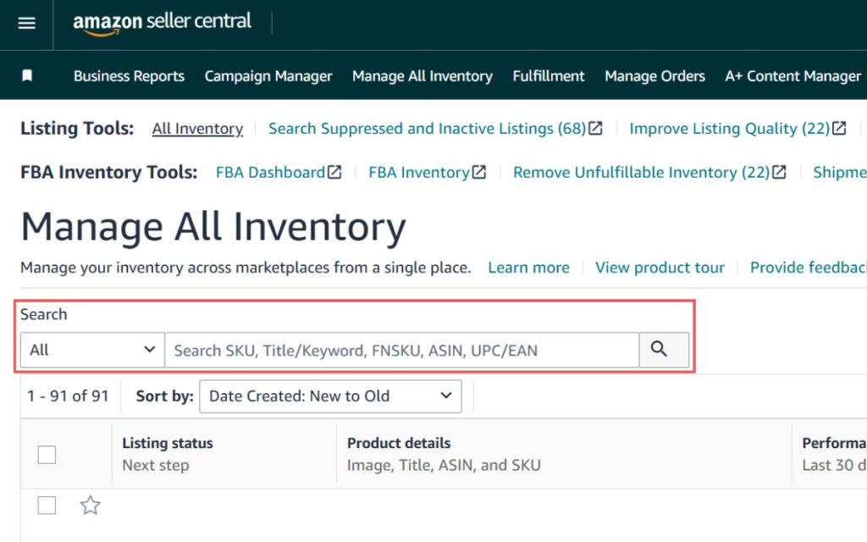Expand the search filter 'All' dropdown
Screen dimensions: 867x542
tap(92, 350)
